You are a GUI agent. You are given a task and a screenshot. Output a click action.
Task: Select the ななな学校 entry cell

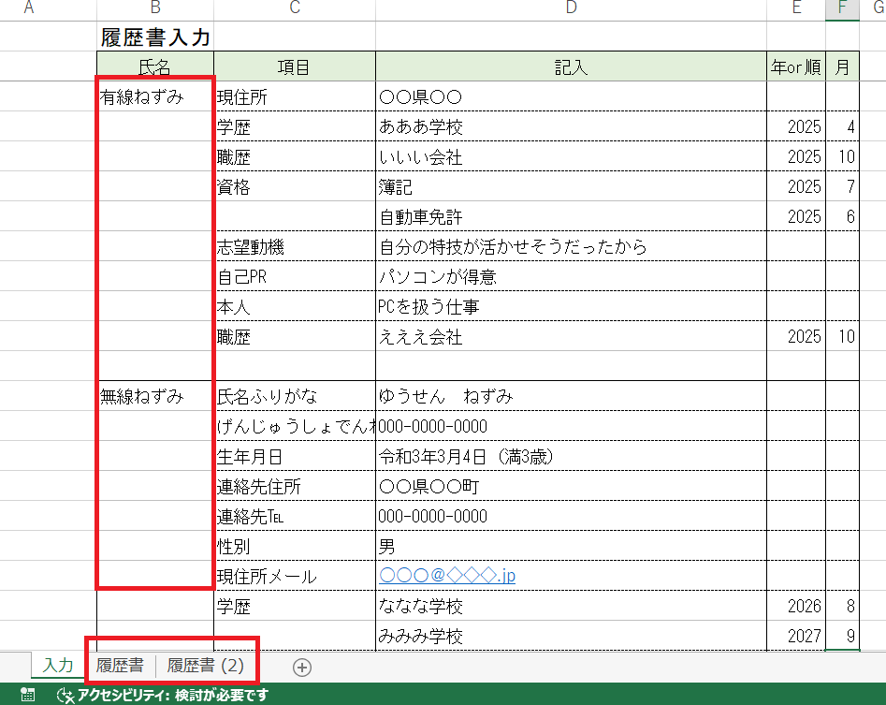tap(571, 606)
